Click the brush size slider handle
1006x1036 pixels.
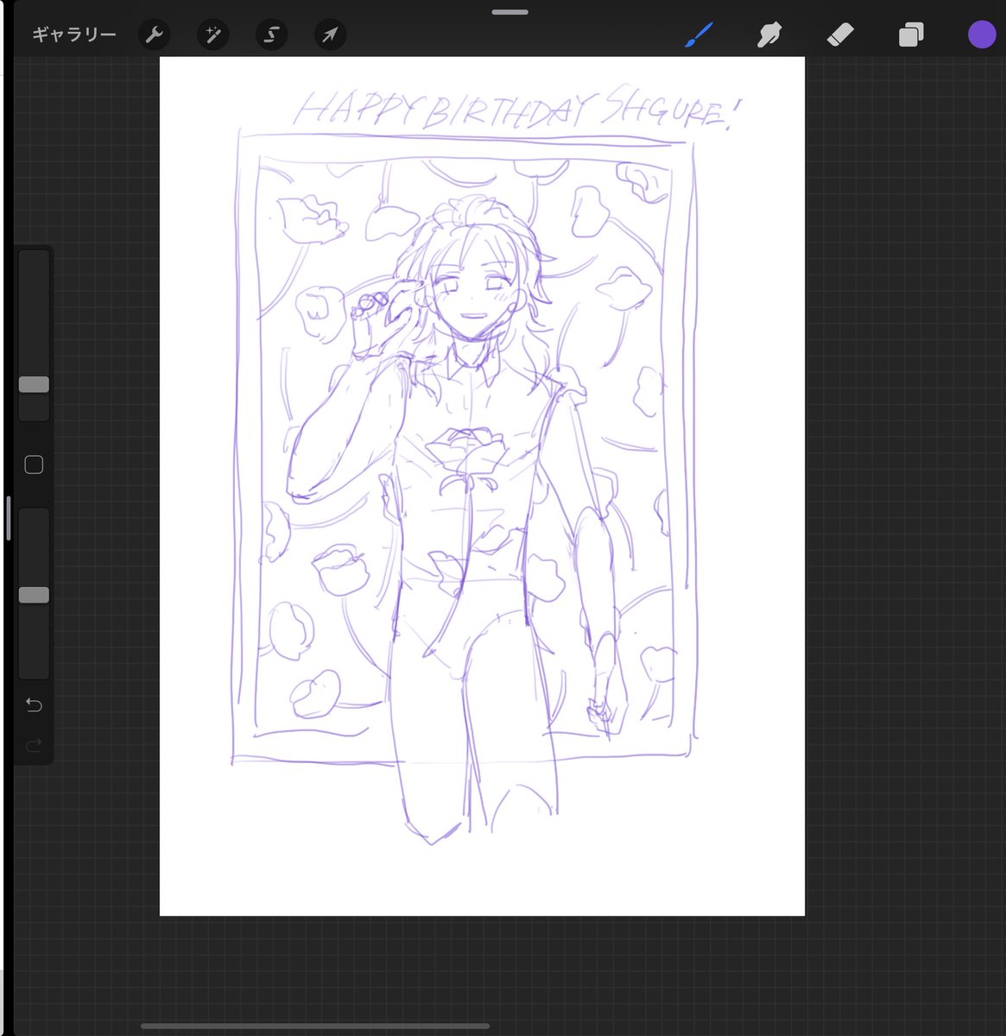click(34, 384)
